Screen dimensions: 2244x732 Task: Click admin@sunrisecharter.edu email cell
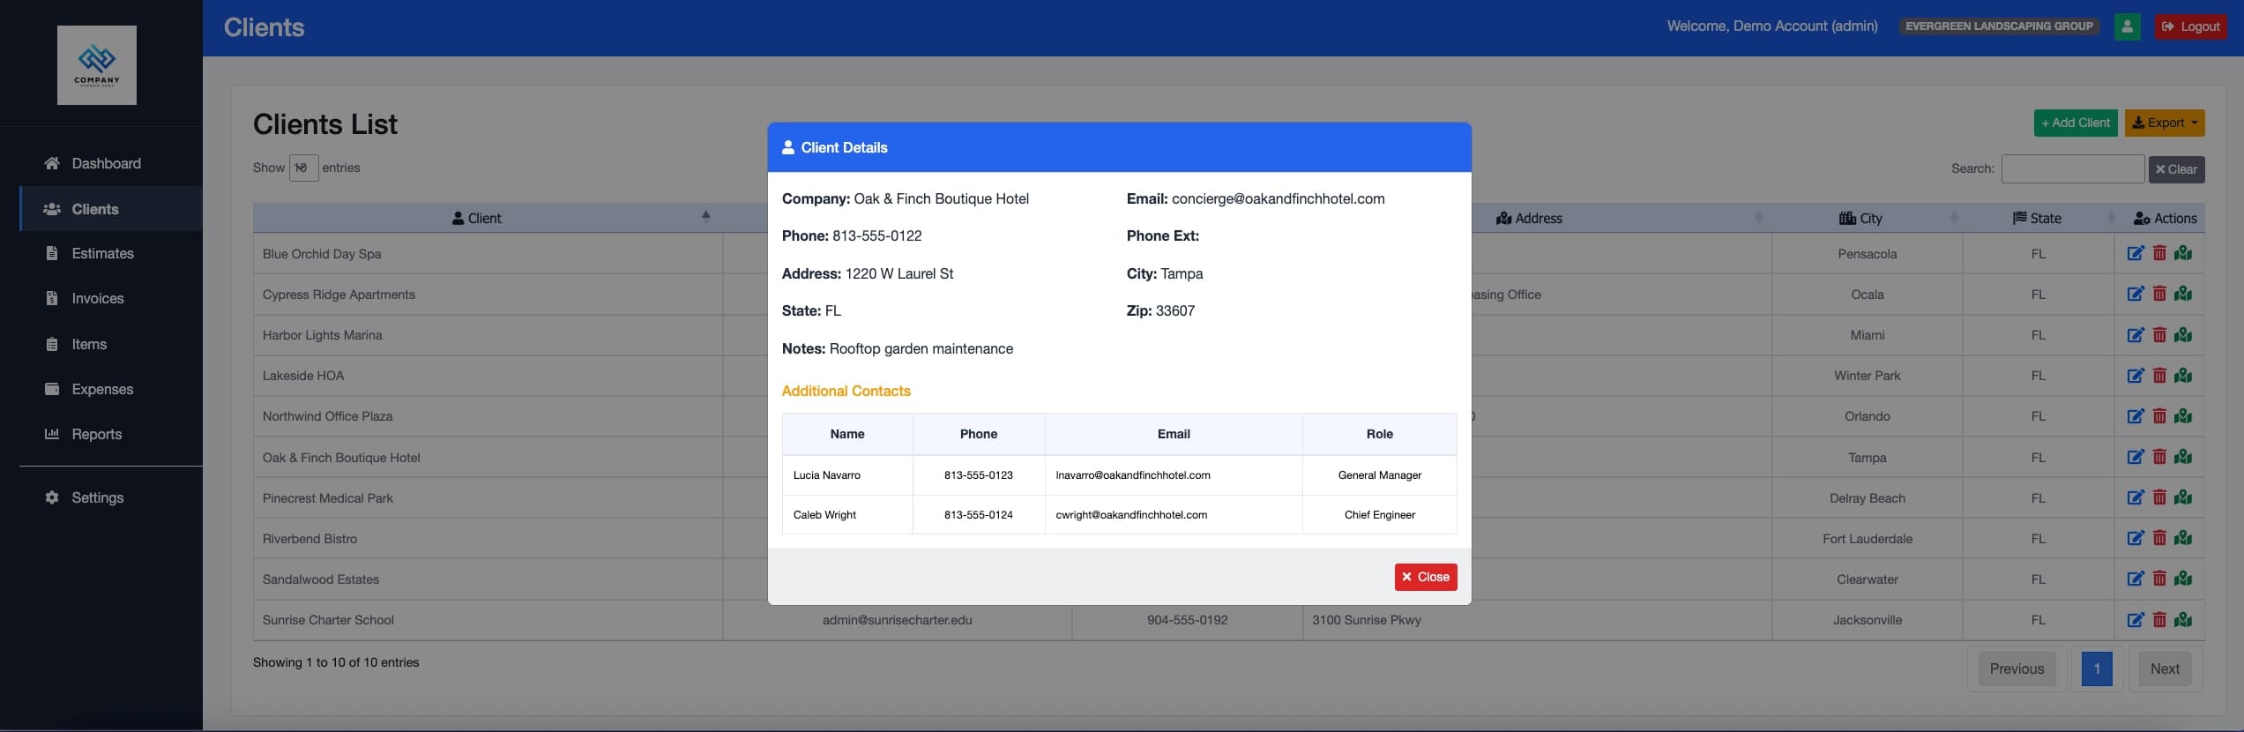click(897, 619)
